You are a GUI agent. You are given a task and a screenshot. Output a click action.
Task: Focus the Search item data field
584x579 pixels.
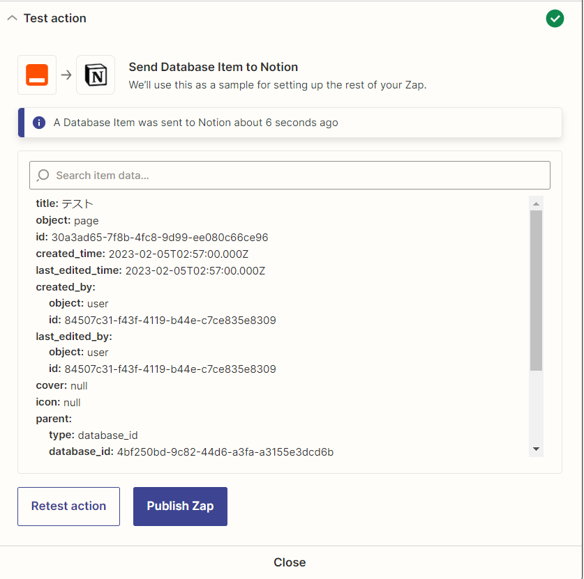[290, 175]
